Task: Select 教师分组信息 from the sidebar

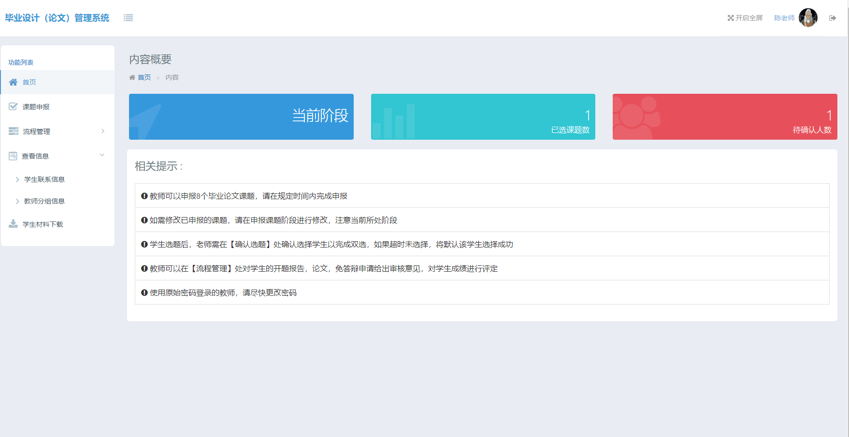Action: click(44, 201)
